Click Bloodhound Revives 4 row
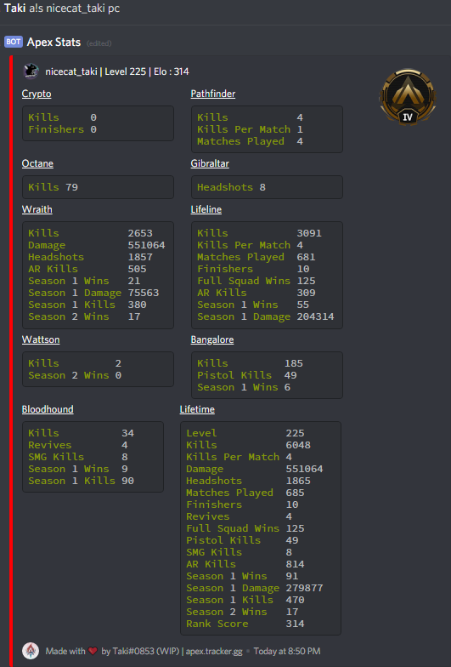 coord(78,445)
